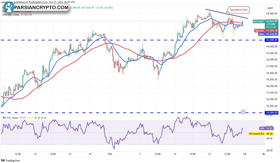Click the Oct label on time axis
This screenshot has width=280, height=163.
[110, 154]
